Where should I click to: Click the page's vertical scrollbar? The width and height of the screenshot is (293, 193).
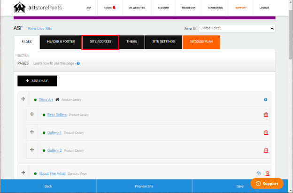tap(291, 93)
